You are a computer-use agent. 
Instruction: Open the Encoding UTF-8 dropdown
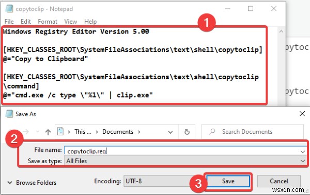point(158,181)
